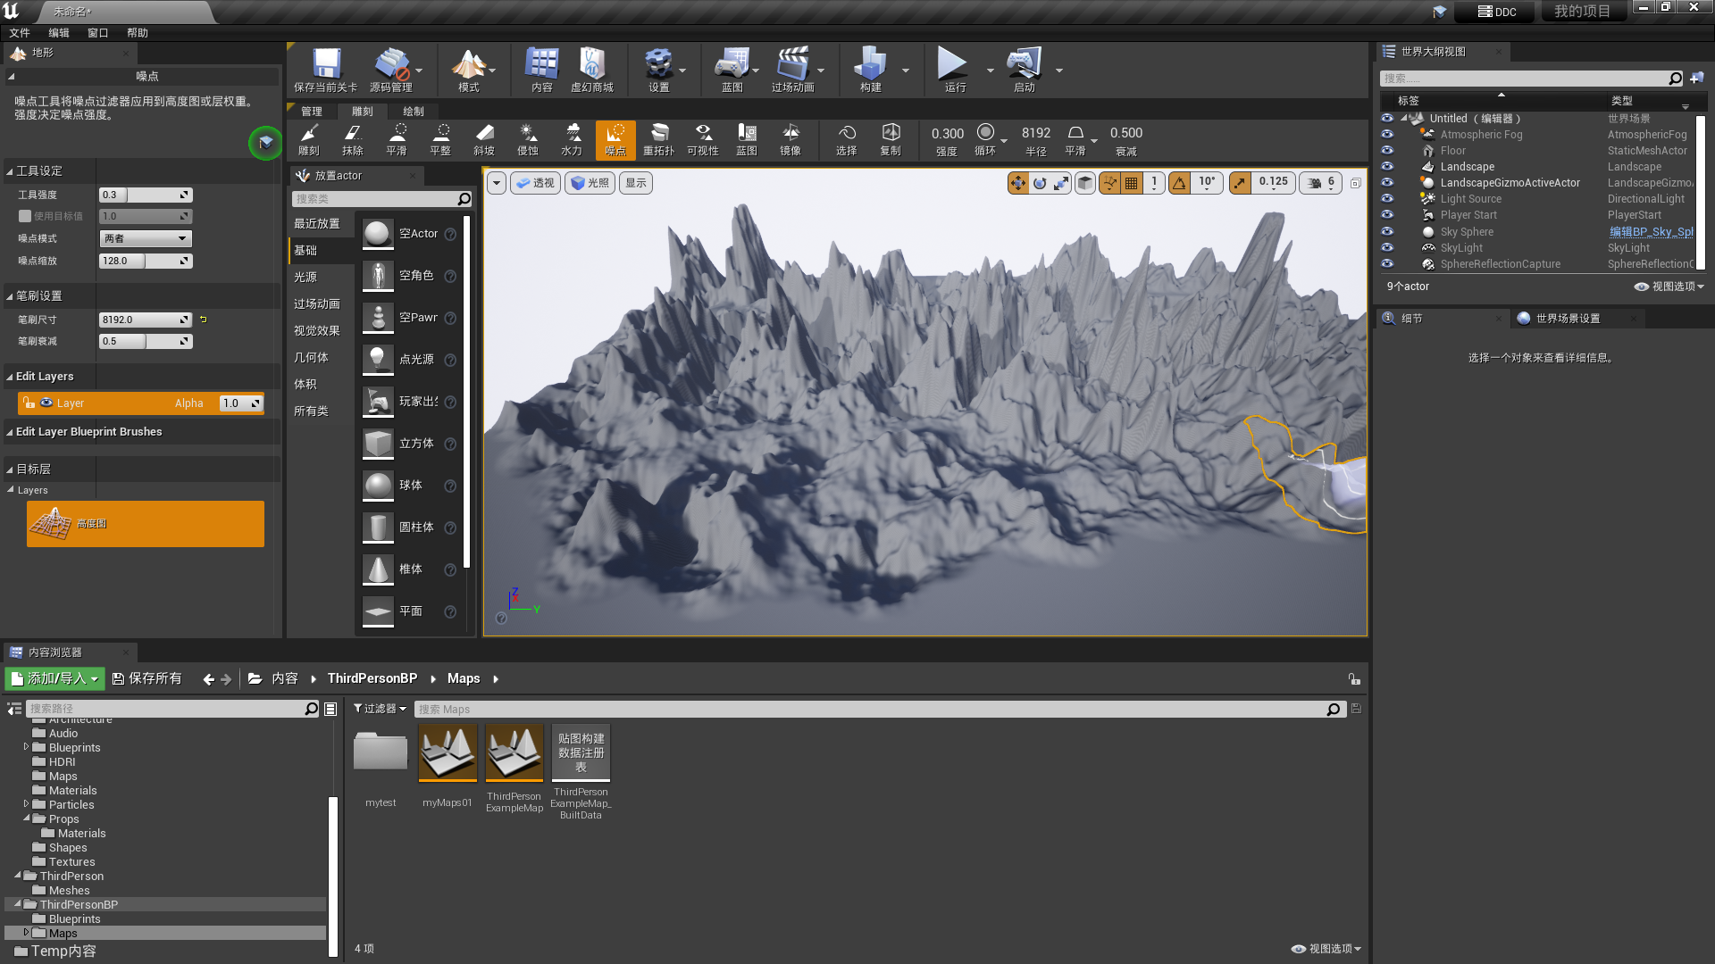Click the Play (运行) button icon

click(x=952, y=70)
